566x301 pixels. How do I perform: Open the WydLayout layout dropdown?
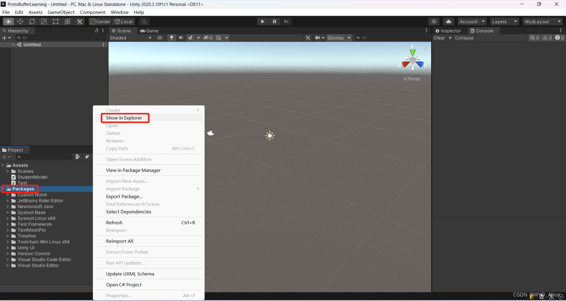tap(542, 22)
